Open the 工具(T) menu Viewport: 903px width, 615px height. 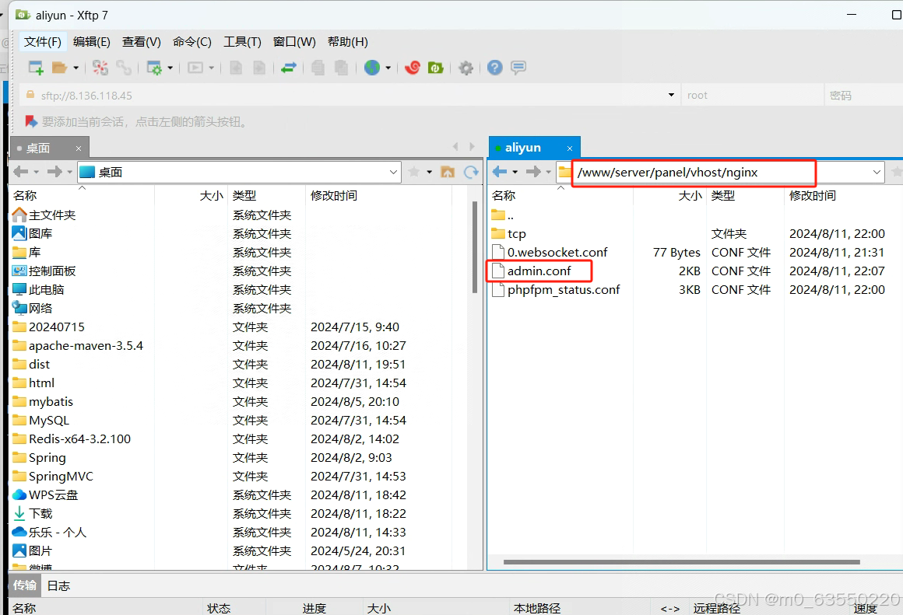point(241,42)
